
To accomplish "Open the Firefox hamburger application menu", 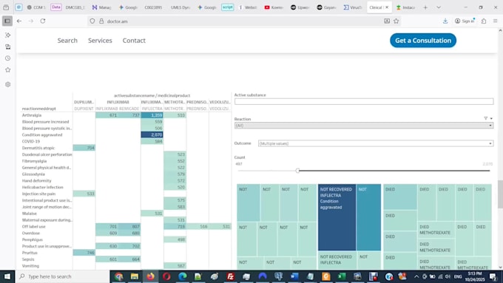I will [x=496, y=21].
